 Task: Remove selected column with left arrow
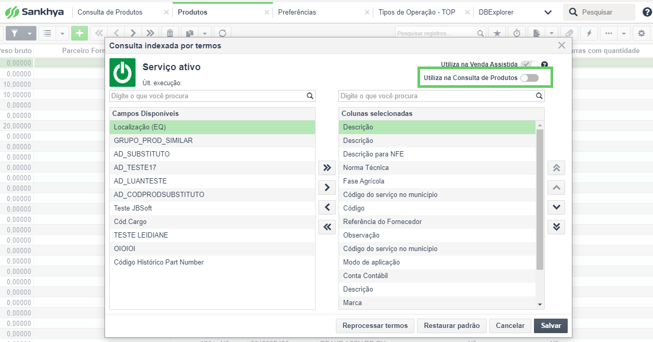pos(327,207)
